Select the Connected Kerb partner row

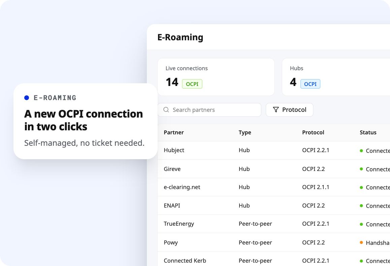(274, 260)
